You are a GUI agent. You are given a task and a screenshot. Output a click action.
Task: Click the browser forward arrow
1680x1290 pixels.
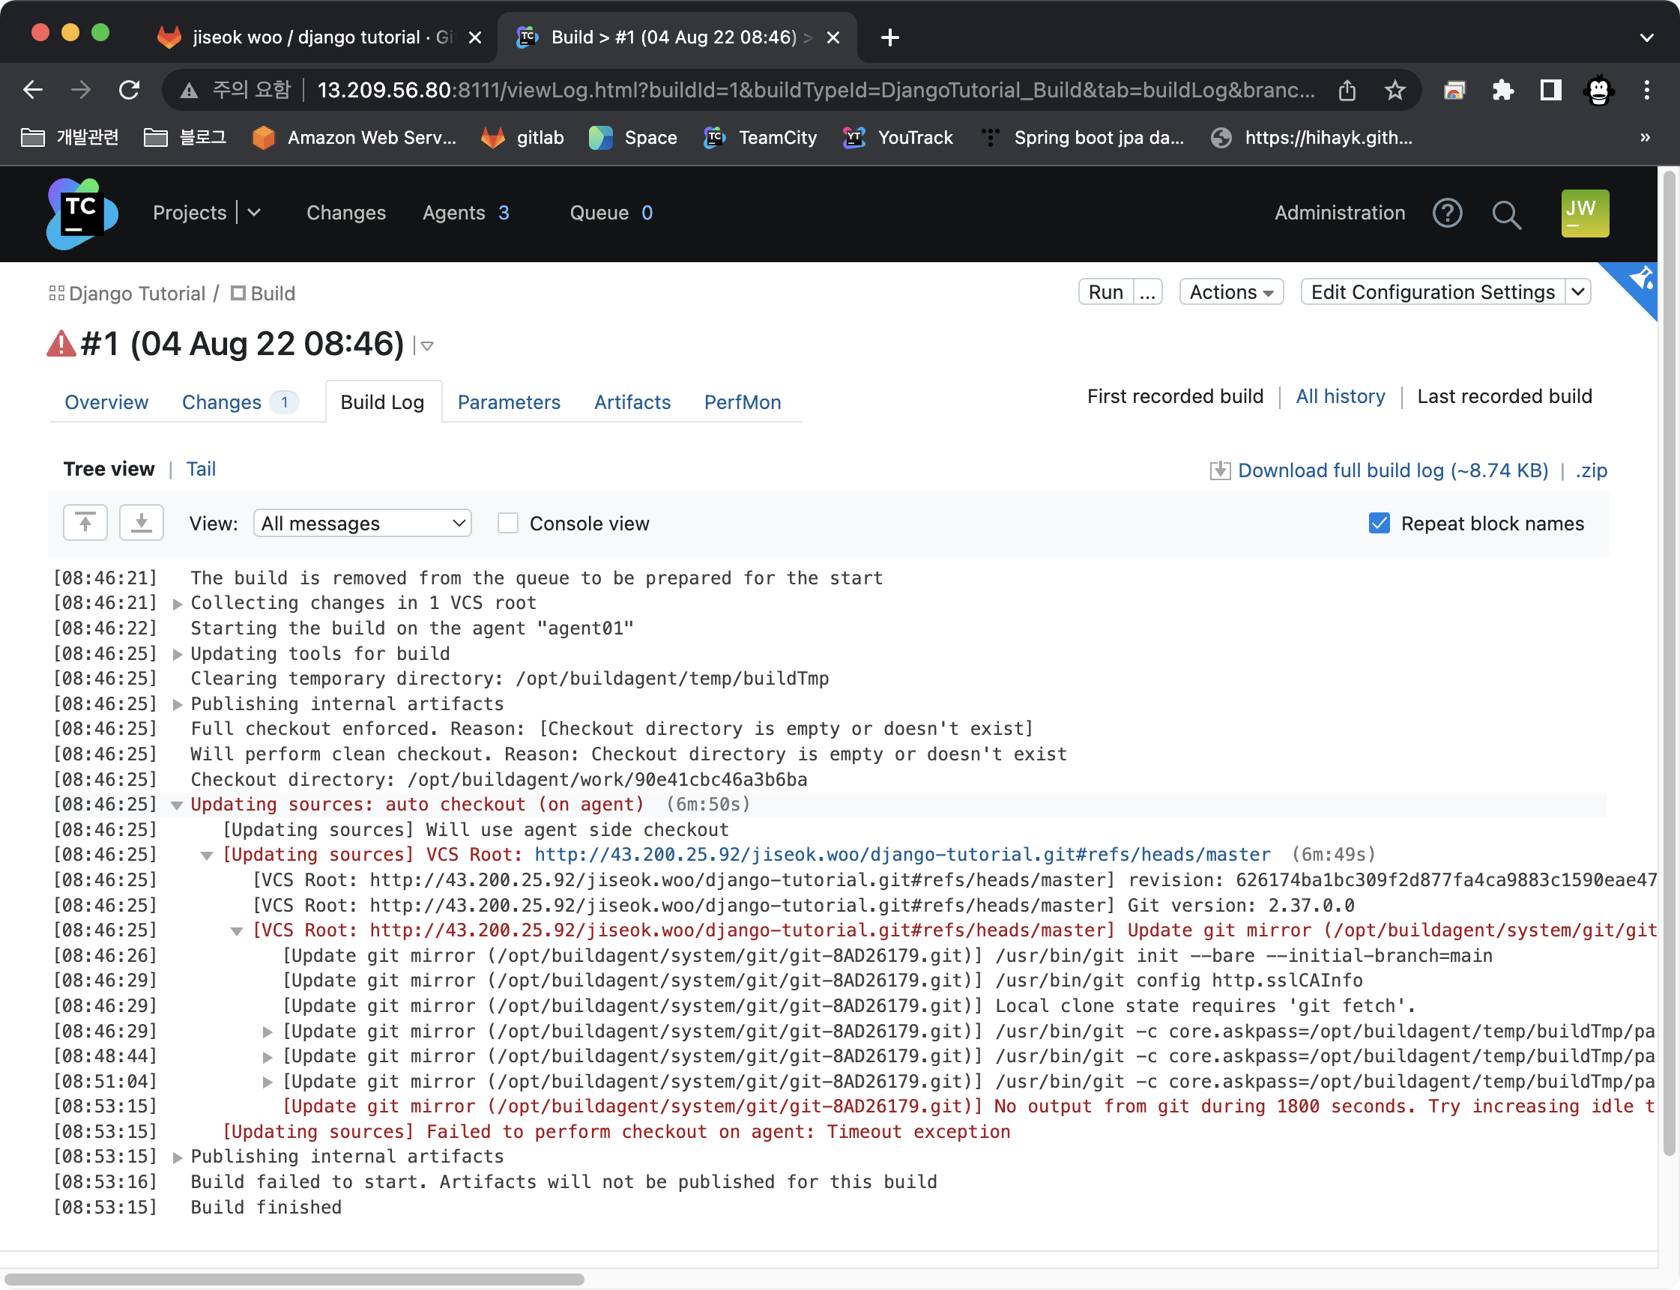81,91
